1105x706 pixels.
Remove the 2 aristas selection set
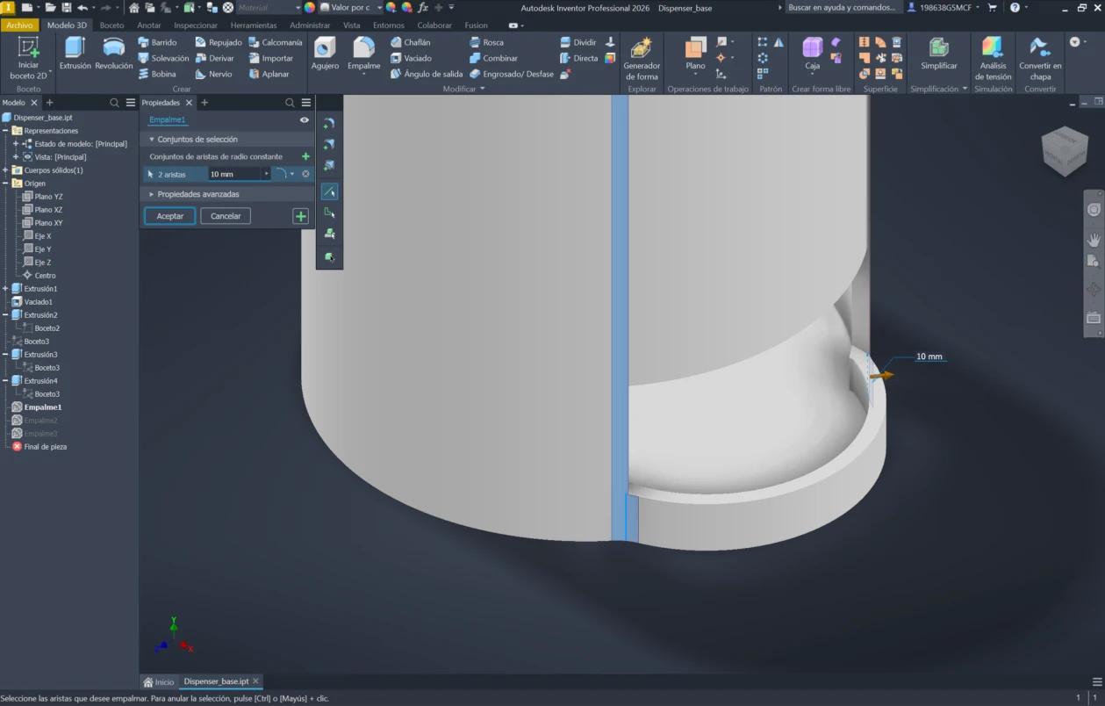point(305,174)
